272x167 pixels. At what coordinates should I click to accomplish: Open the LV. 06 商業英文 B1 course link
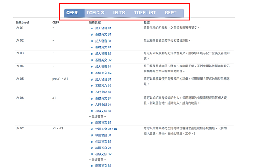click(103, 123)
